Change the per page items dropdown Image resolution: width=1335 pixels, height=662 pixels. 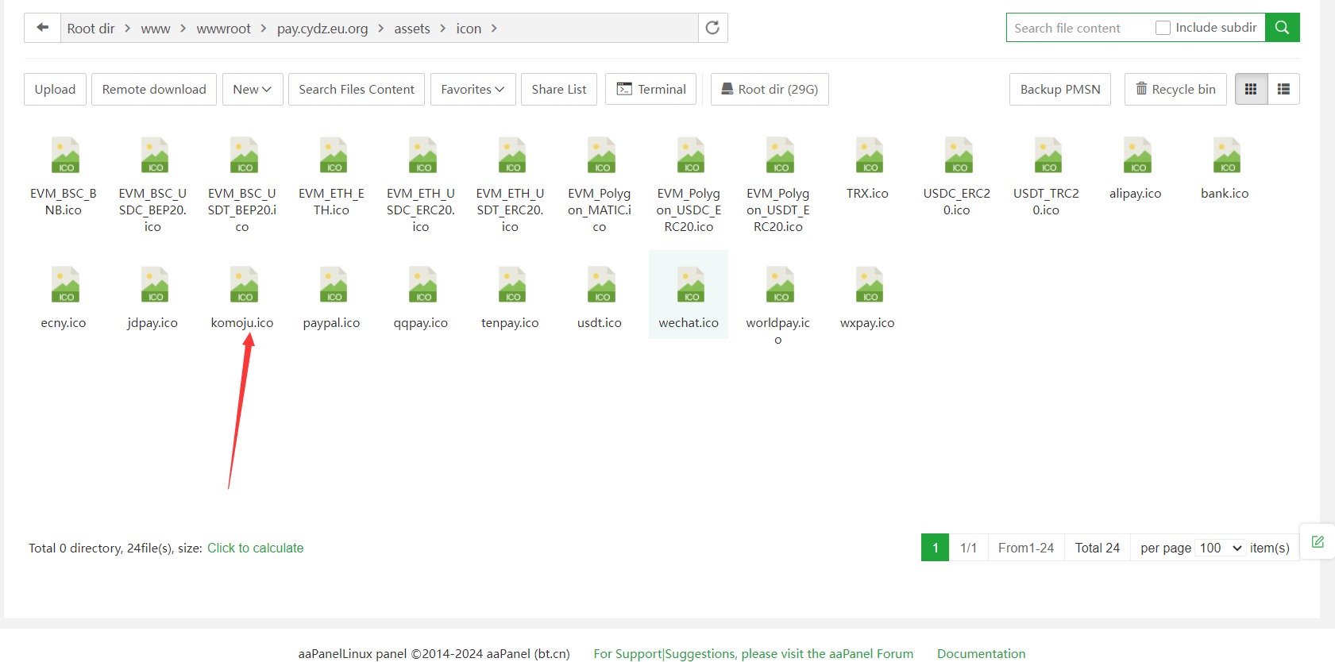(1221, 548)
